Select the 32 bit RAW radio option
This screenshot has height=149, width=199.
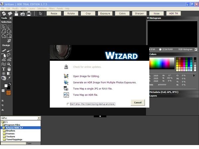click(160, 49)
